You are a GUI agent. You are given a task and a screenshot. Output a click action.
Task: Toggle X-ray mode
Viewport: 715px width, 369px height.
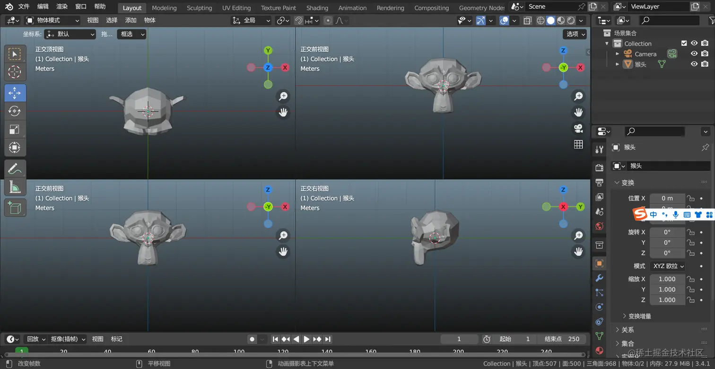tap(528, 20)
